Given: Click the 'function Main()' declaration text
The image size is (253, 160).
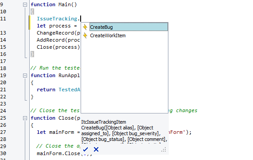Looking at the screenshot, I should tap(54, 4).
